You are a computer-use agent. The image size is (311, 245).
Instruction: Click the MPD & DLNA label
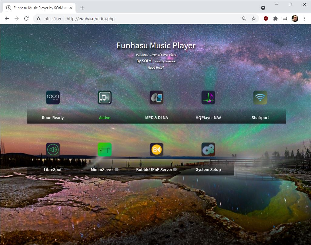point(156,117)
